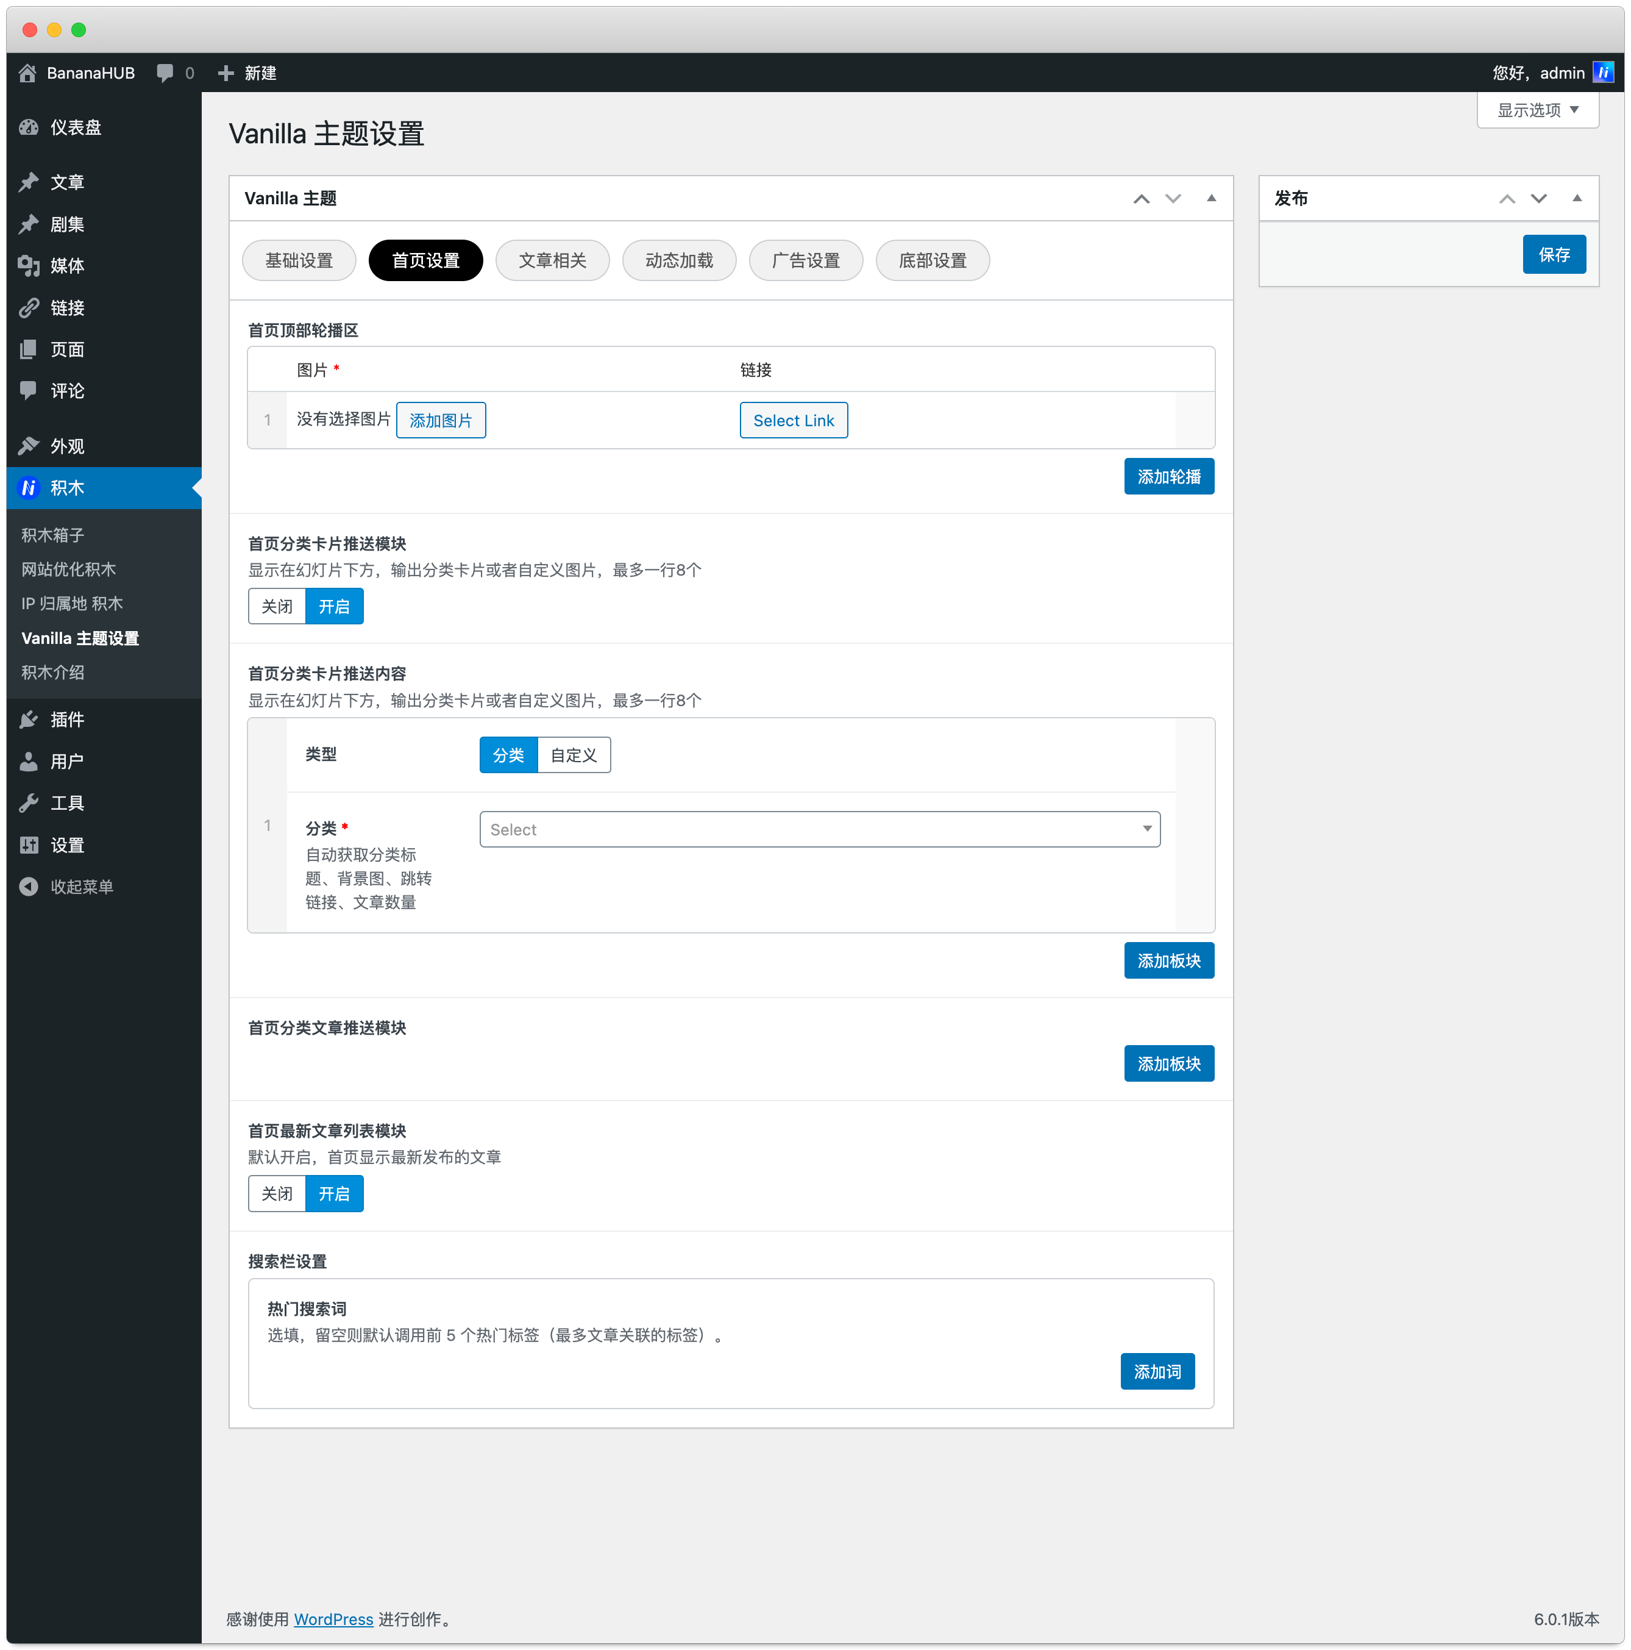Collapse the Vanilla 主题 panel with its triangle
1631x1650 pixels.
pos(1211,199)
